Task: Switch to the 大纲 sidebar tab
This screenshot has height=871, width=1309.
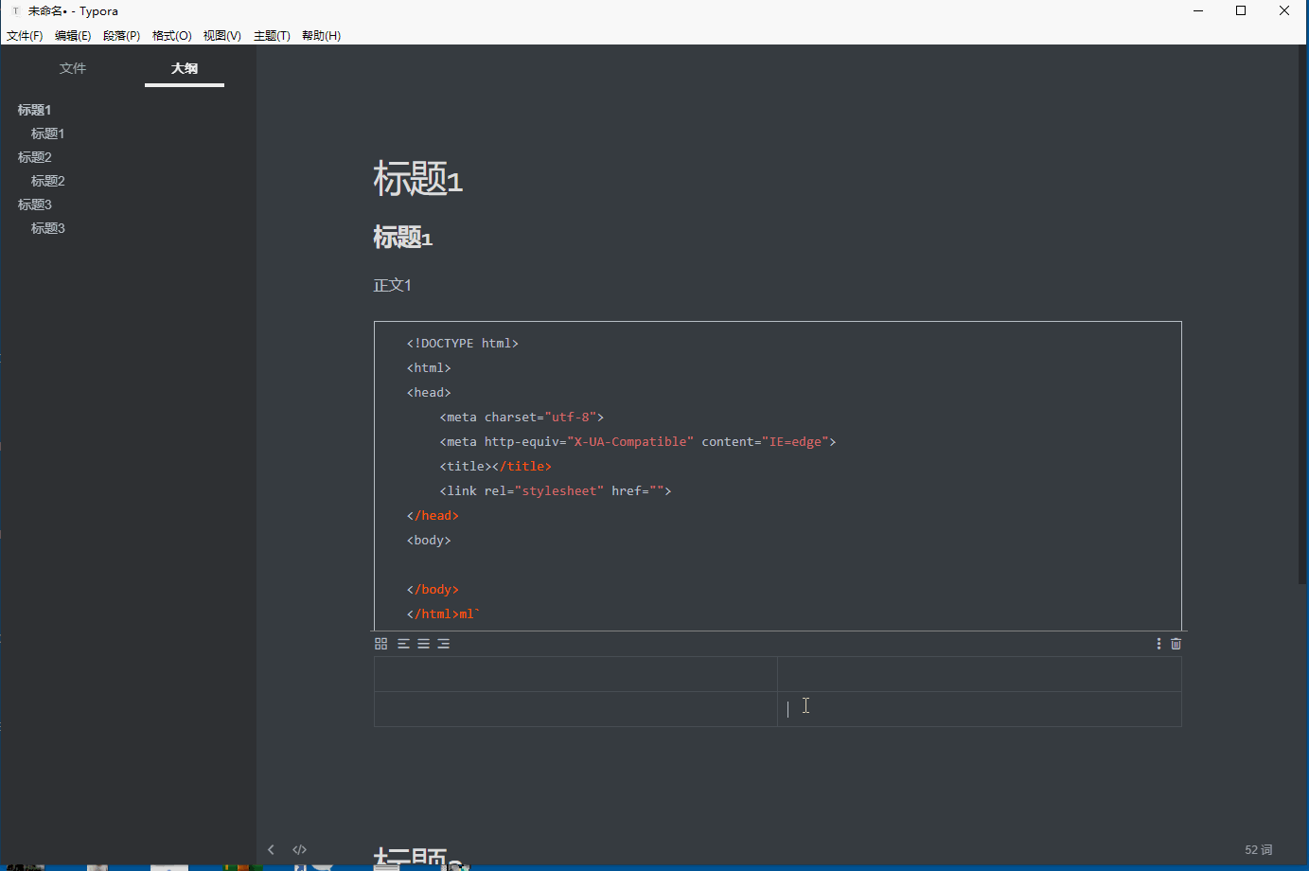Action: tap(185, 68)
